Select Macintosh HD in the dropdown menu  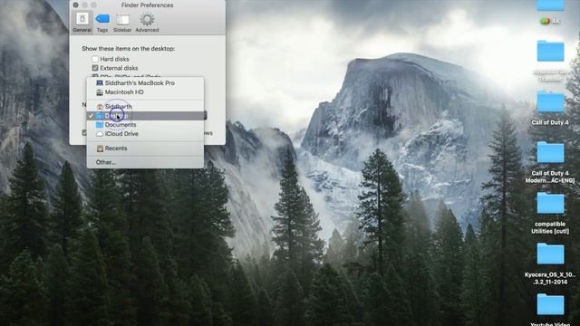145,92
